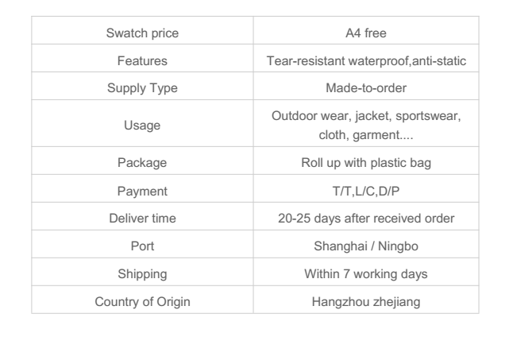The width and height of the screenshot is (509, 337).
Task: Click the "Swatch price" label cell
Action: 142,33
